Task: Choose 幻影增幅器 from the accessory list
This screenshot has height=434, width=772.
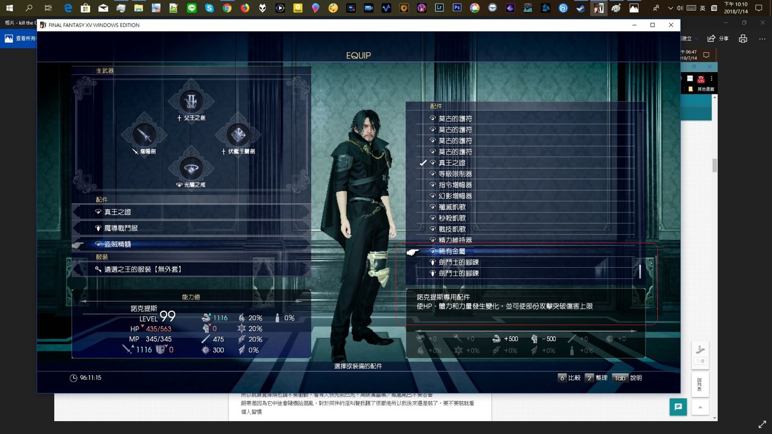Action: pyautogui.click(x=526, y=196)
